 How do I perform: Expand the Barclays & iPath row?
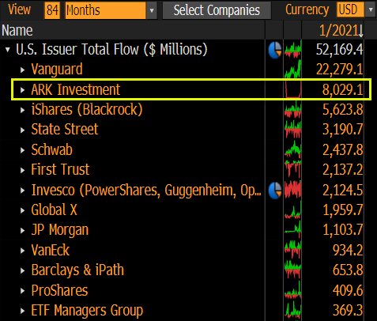(23, 270)
